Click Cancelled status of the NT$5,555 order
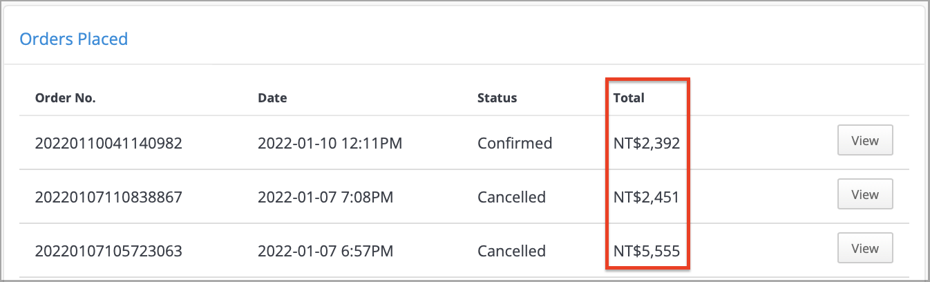 coord(512,251)
